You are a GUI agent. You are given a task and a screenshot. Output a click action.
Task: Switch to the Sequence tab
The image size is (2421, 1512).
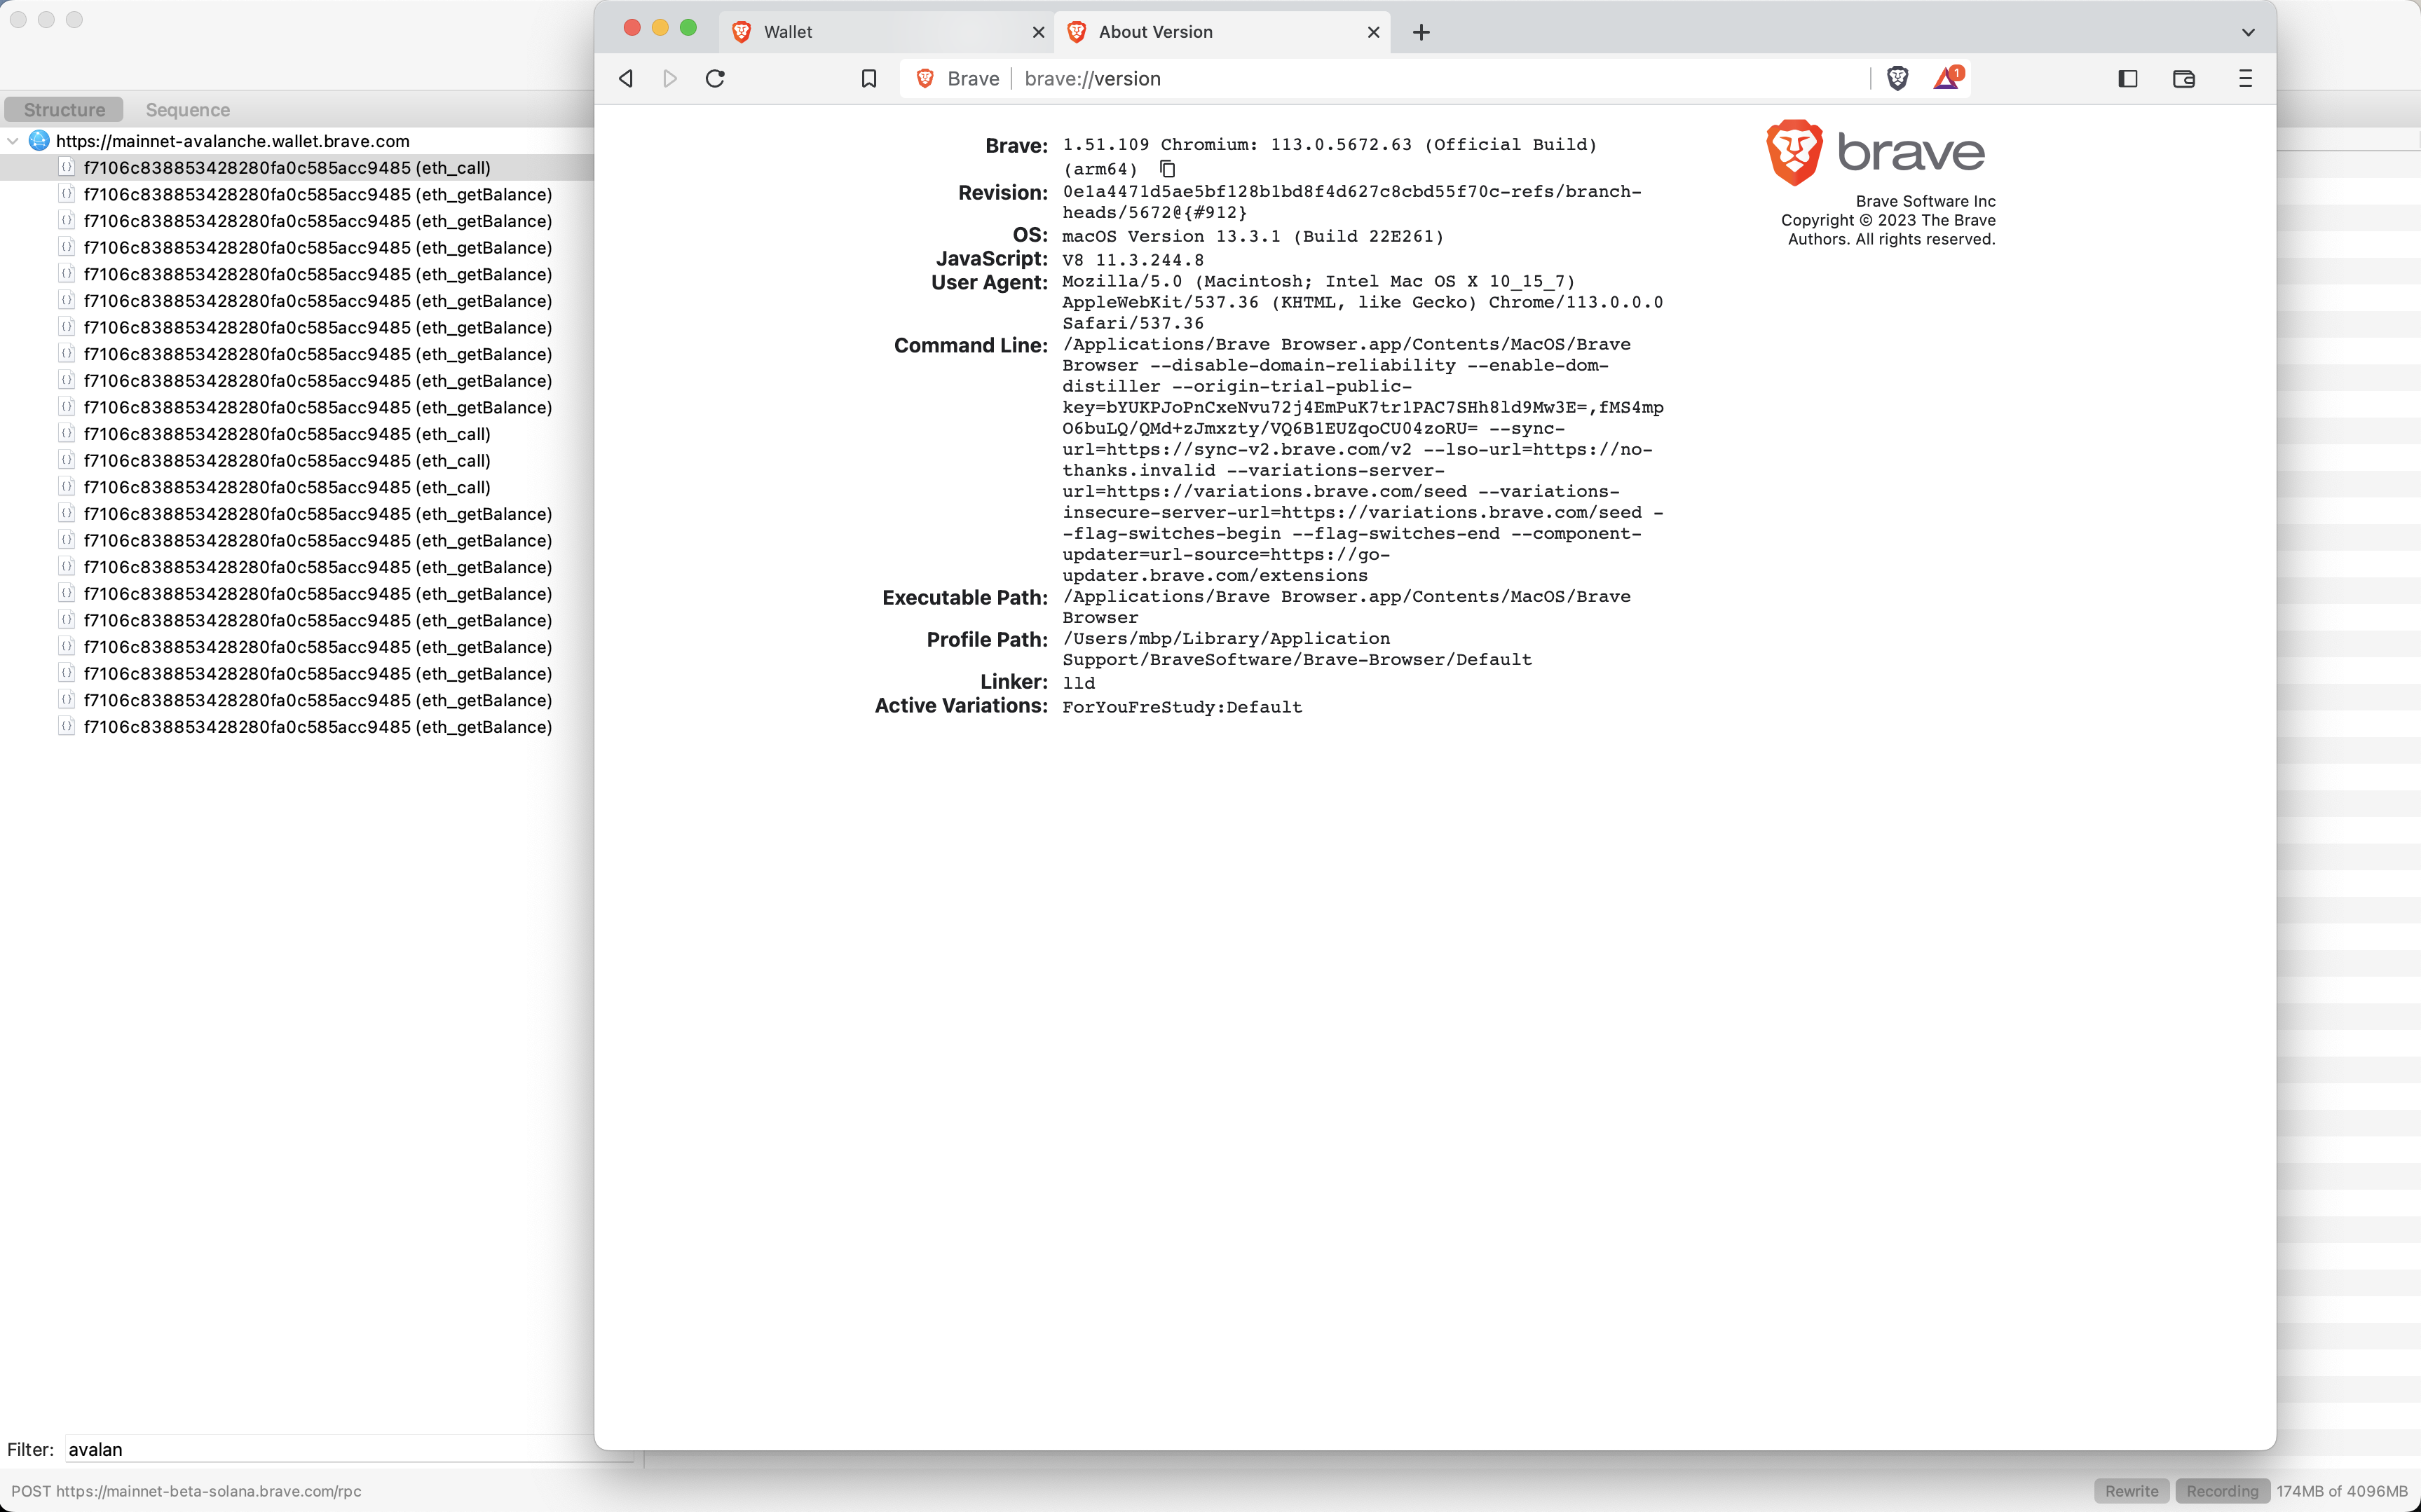click(187, 110)
